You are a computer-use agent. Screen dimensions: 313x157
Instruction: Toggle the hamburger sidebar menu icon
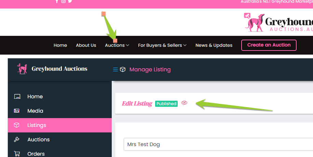115,69
